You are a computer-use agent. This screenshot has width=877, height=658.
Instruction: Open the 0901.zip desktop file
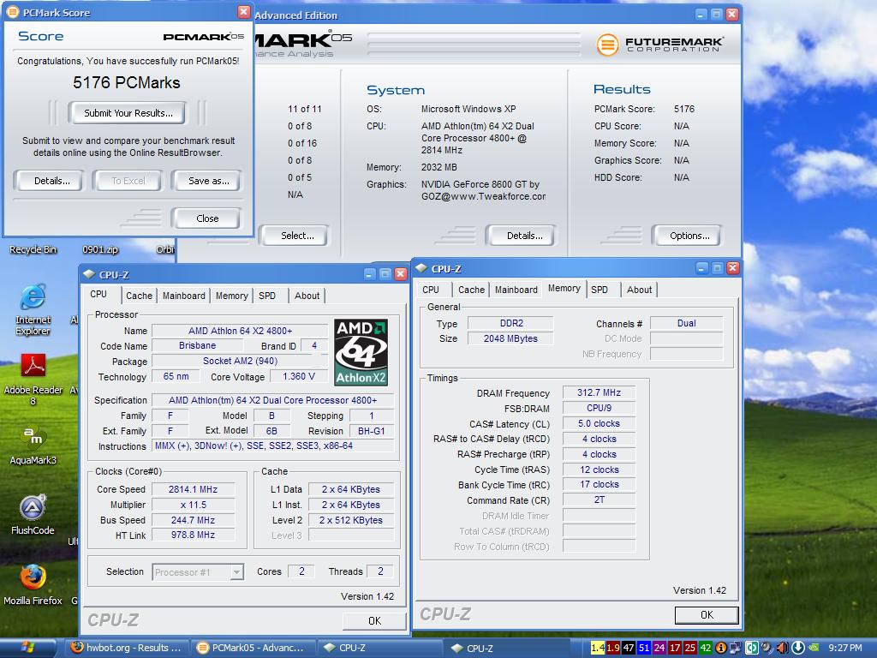click(x=100, y=249)
